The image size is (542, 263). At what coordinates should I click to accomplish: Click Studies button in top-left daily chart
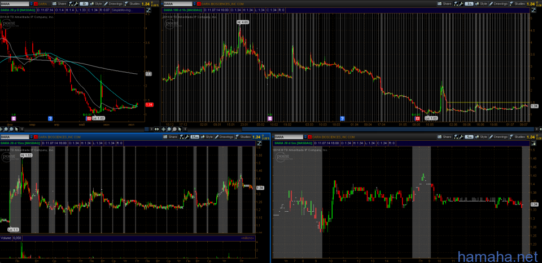click(132, 4)
